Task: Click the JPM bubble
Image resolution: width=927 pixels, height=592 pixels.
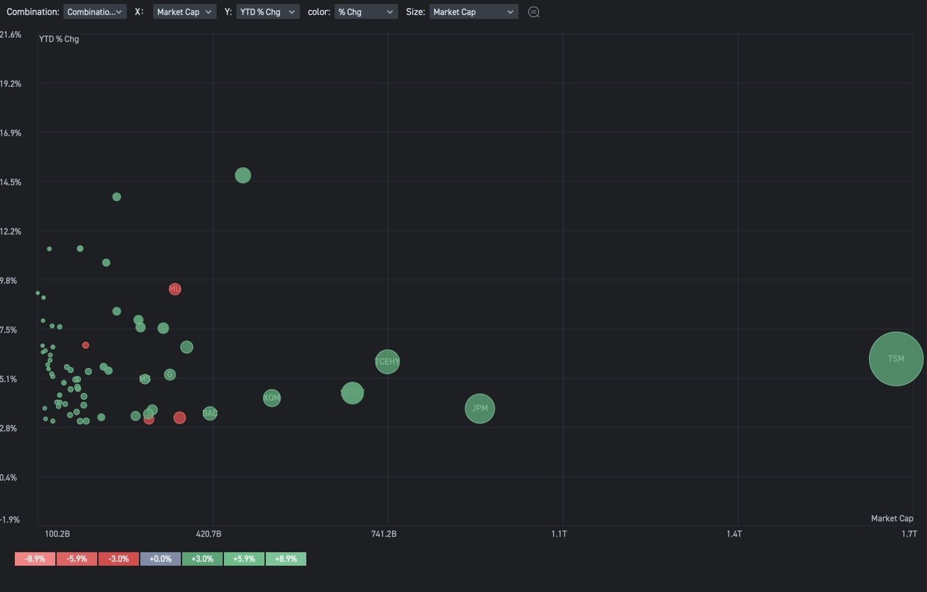Action: click(480, 409)
